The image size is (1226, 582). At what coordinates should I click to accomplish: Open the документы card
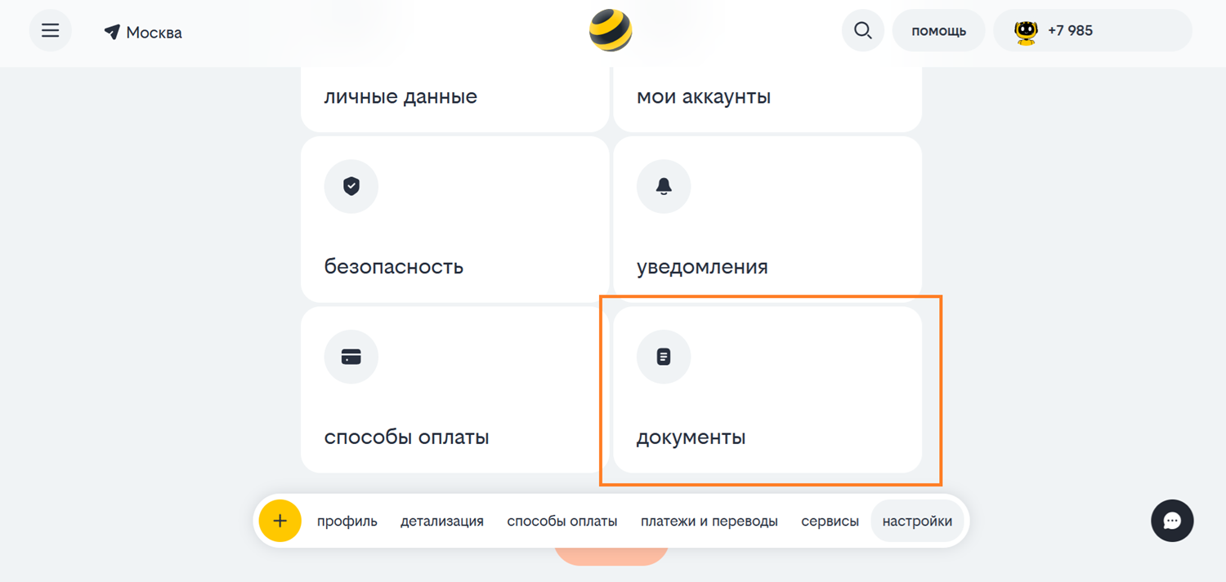coord(767,389)
